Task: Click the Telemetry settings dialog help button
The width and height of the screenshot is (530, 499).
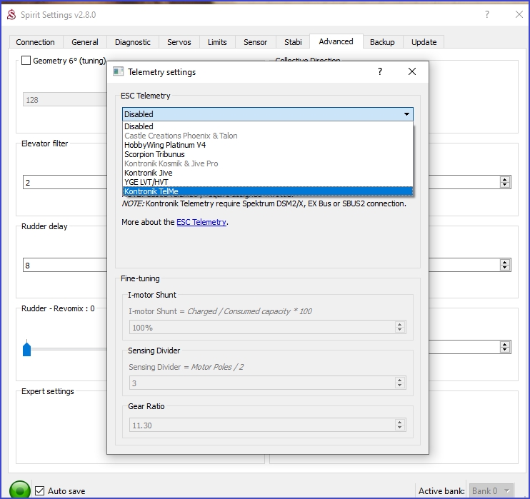Action: pos(380,71)
